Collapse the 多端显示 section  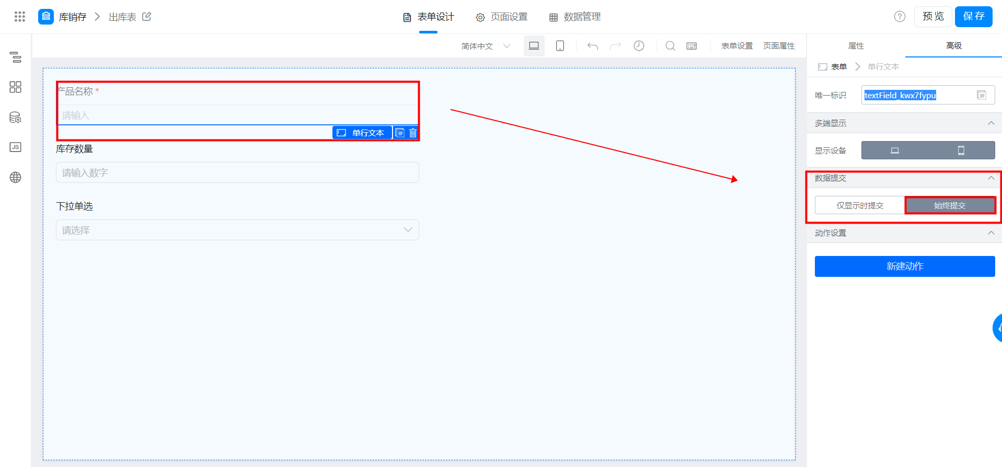[x=991, y=123]
